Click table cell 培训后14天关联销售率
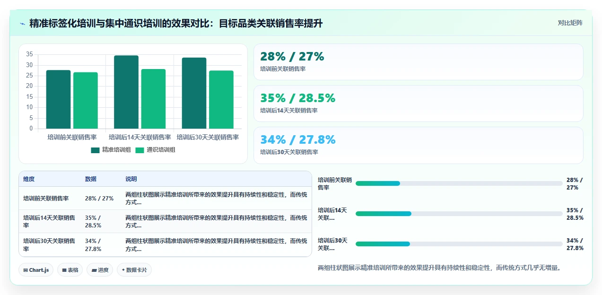The image size is (602, 295). (49, 221)
